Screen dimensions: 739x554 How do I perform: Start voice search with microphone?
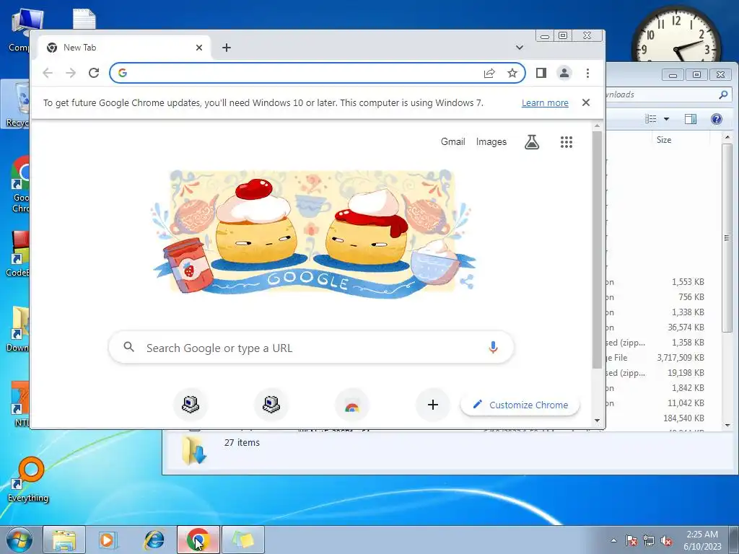pos(493,347)
